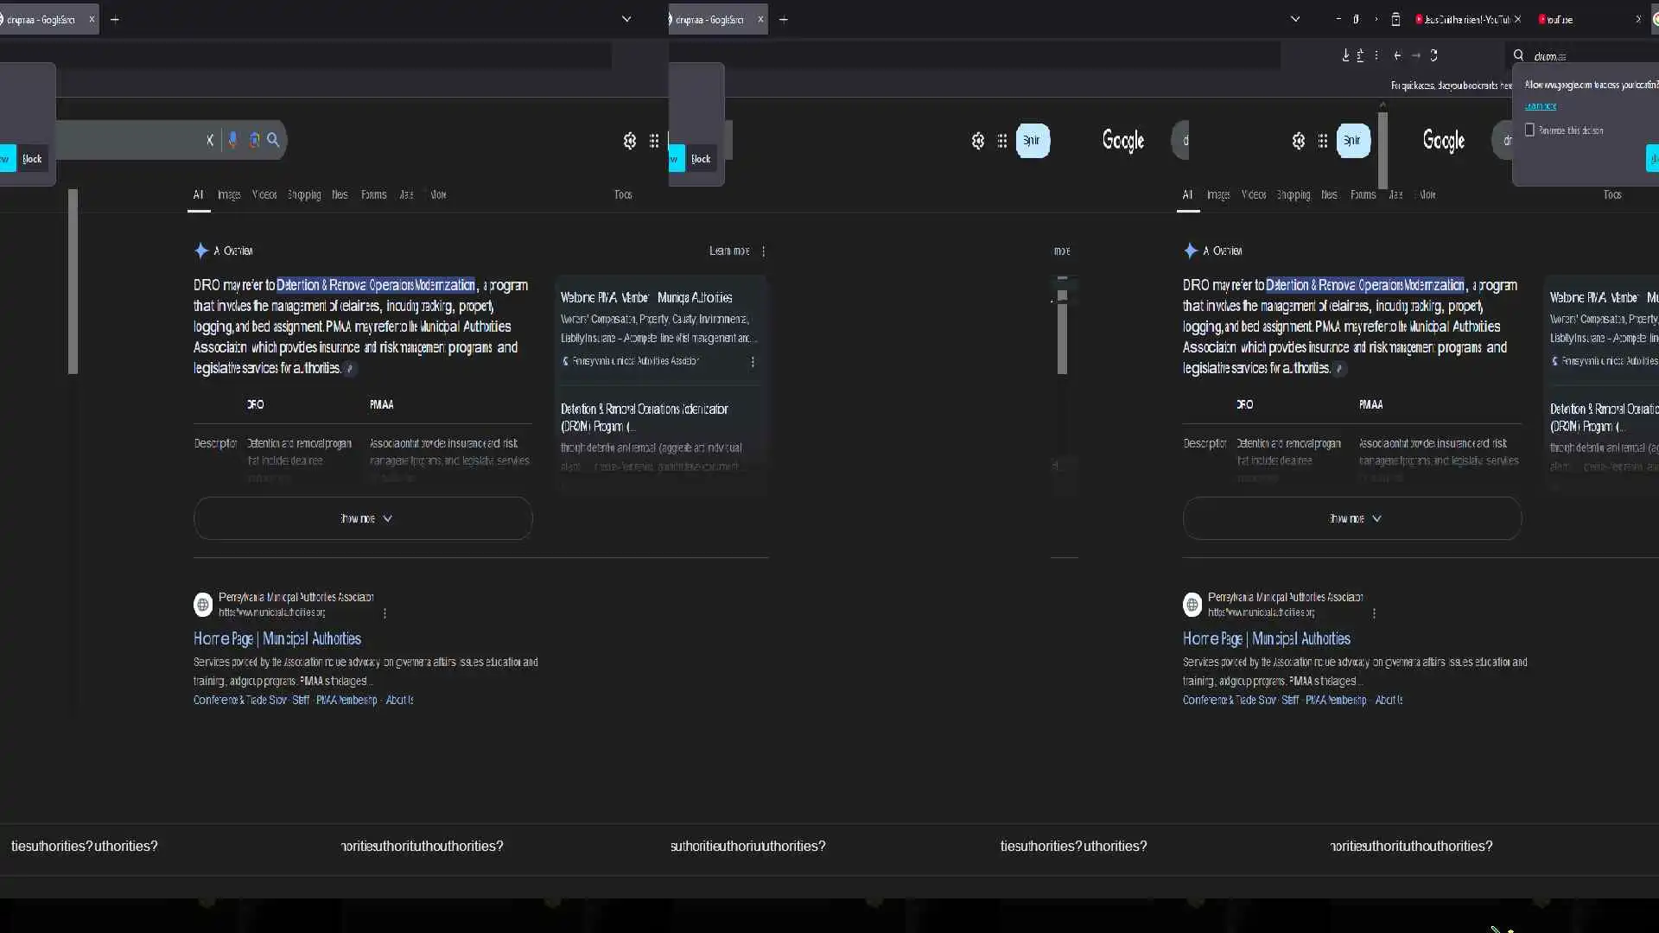Switch to the plain YouTube tab
1659x933 pixels.
1560,19
